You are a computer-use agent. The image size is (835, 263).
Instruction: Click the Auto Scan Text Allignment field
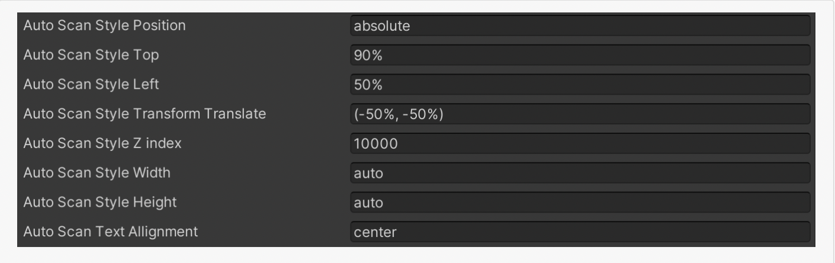tap(579, 232)
